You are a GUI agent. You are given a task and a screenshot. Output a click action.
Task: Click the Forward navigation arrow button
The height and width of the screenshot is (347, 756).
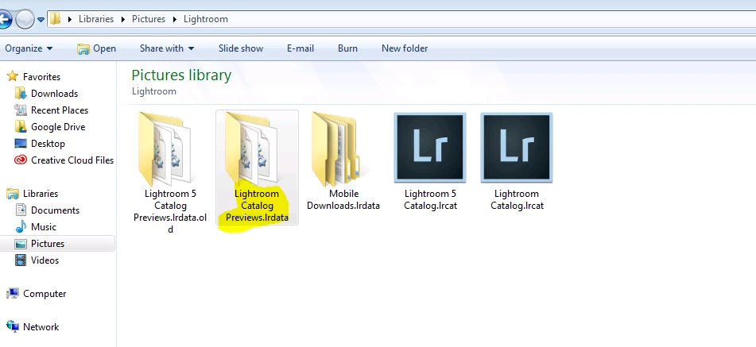tap(24, 19)
